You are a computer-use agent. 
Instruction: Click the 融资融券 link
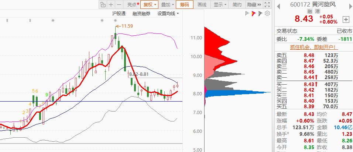click(x=141, y=14)
